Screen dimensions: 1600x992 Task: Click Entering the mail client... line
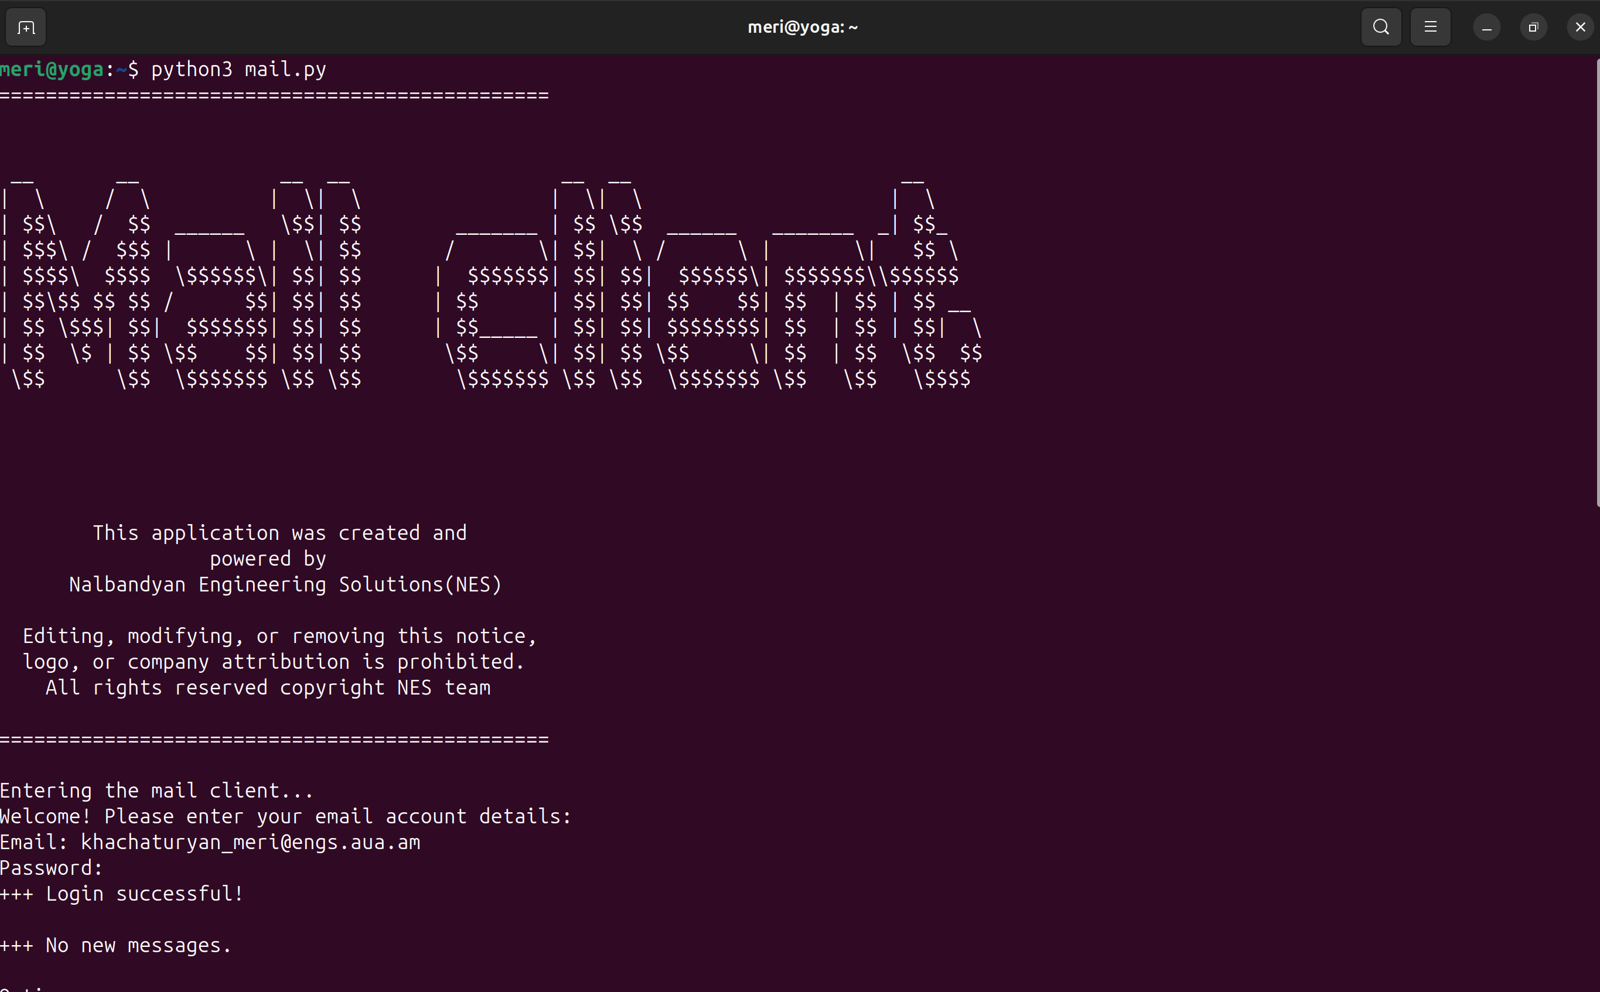157,791
